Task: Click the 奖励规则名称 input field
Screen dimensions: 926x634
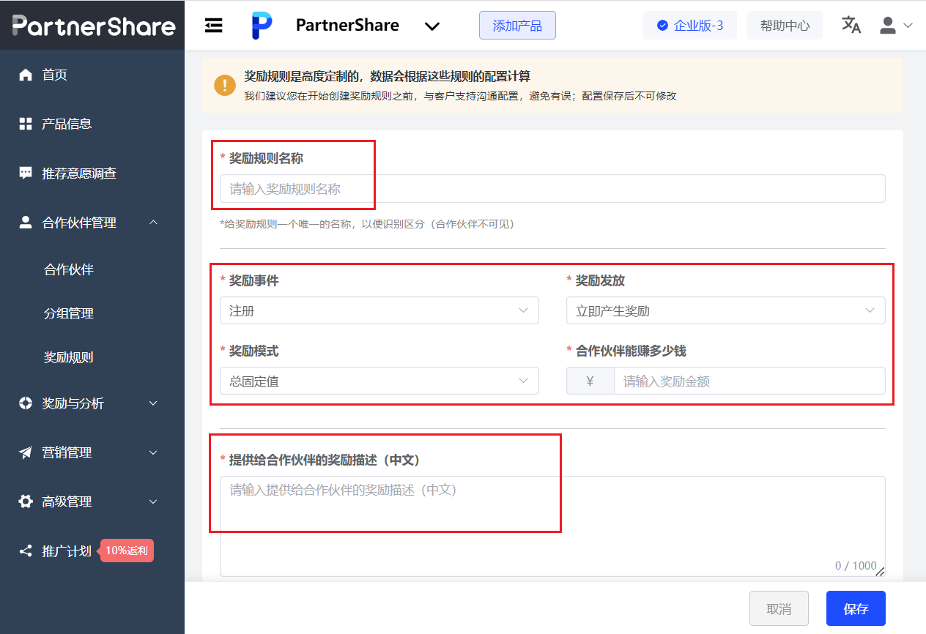Action: coord(552,188)
